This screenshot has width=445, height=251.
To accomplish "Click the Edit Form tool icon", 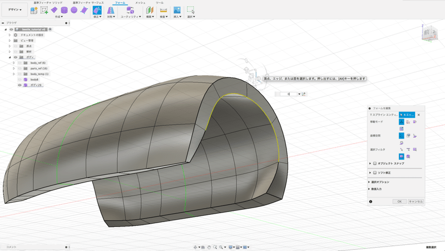I will (x=97, y=10).
